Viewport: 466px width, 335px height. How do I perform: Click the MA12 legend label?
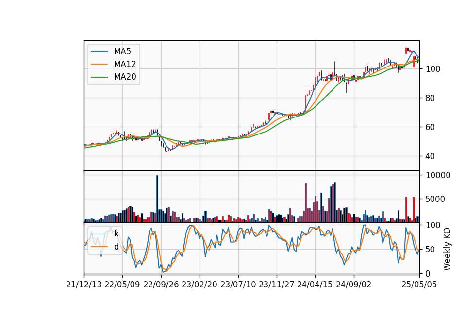pyautogui.click(x=125, y=64)
